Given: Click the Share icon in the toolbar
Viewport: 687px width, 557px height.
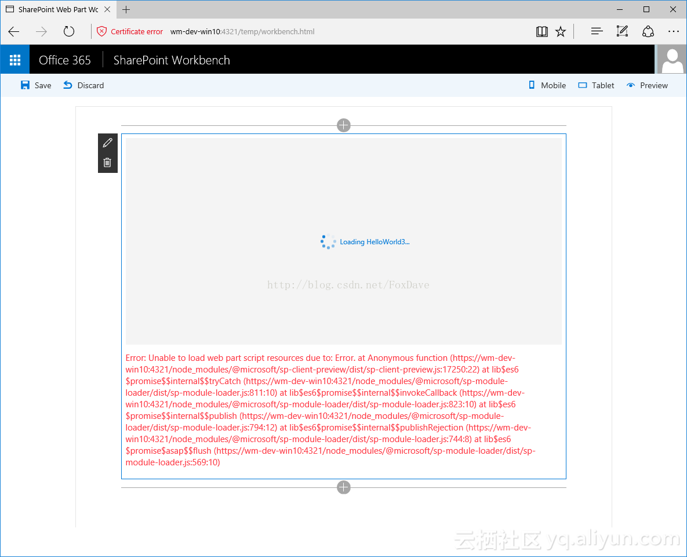Looking at the screenshot, I should 648,31.
